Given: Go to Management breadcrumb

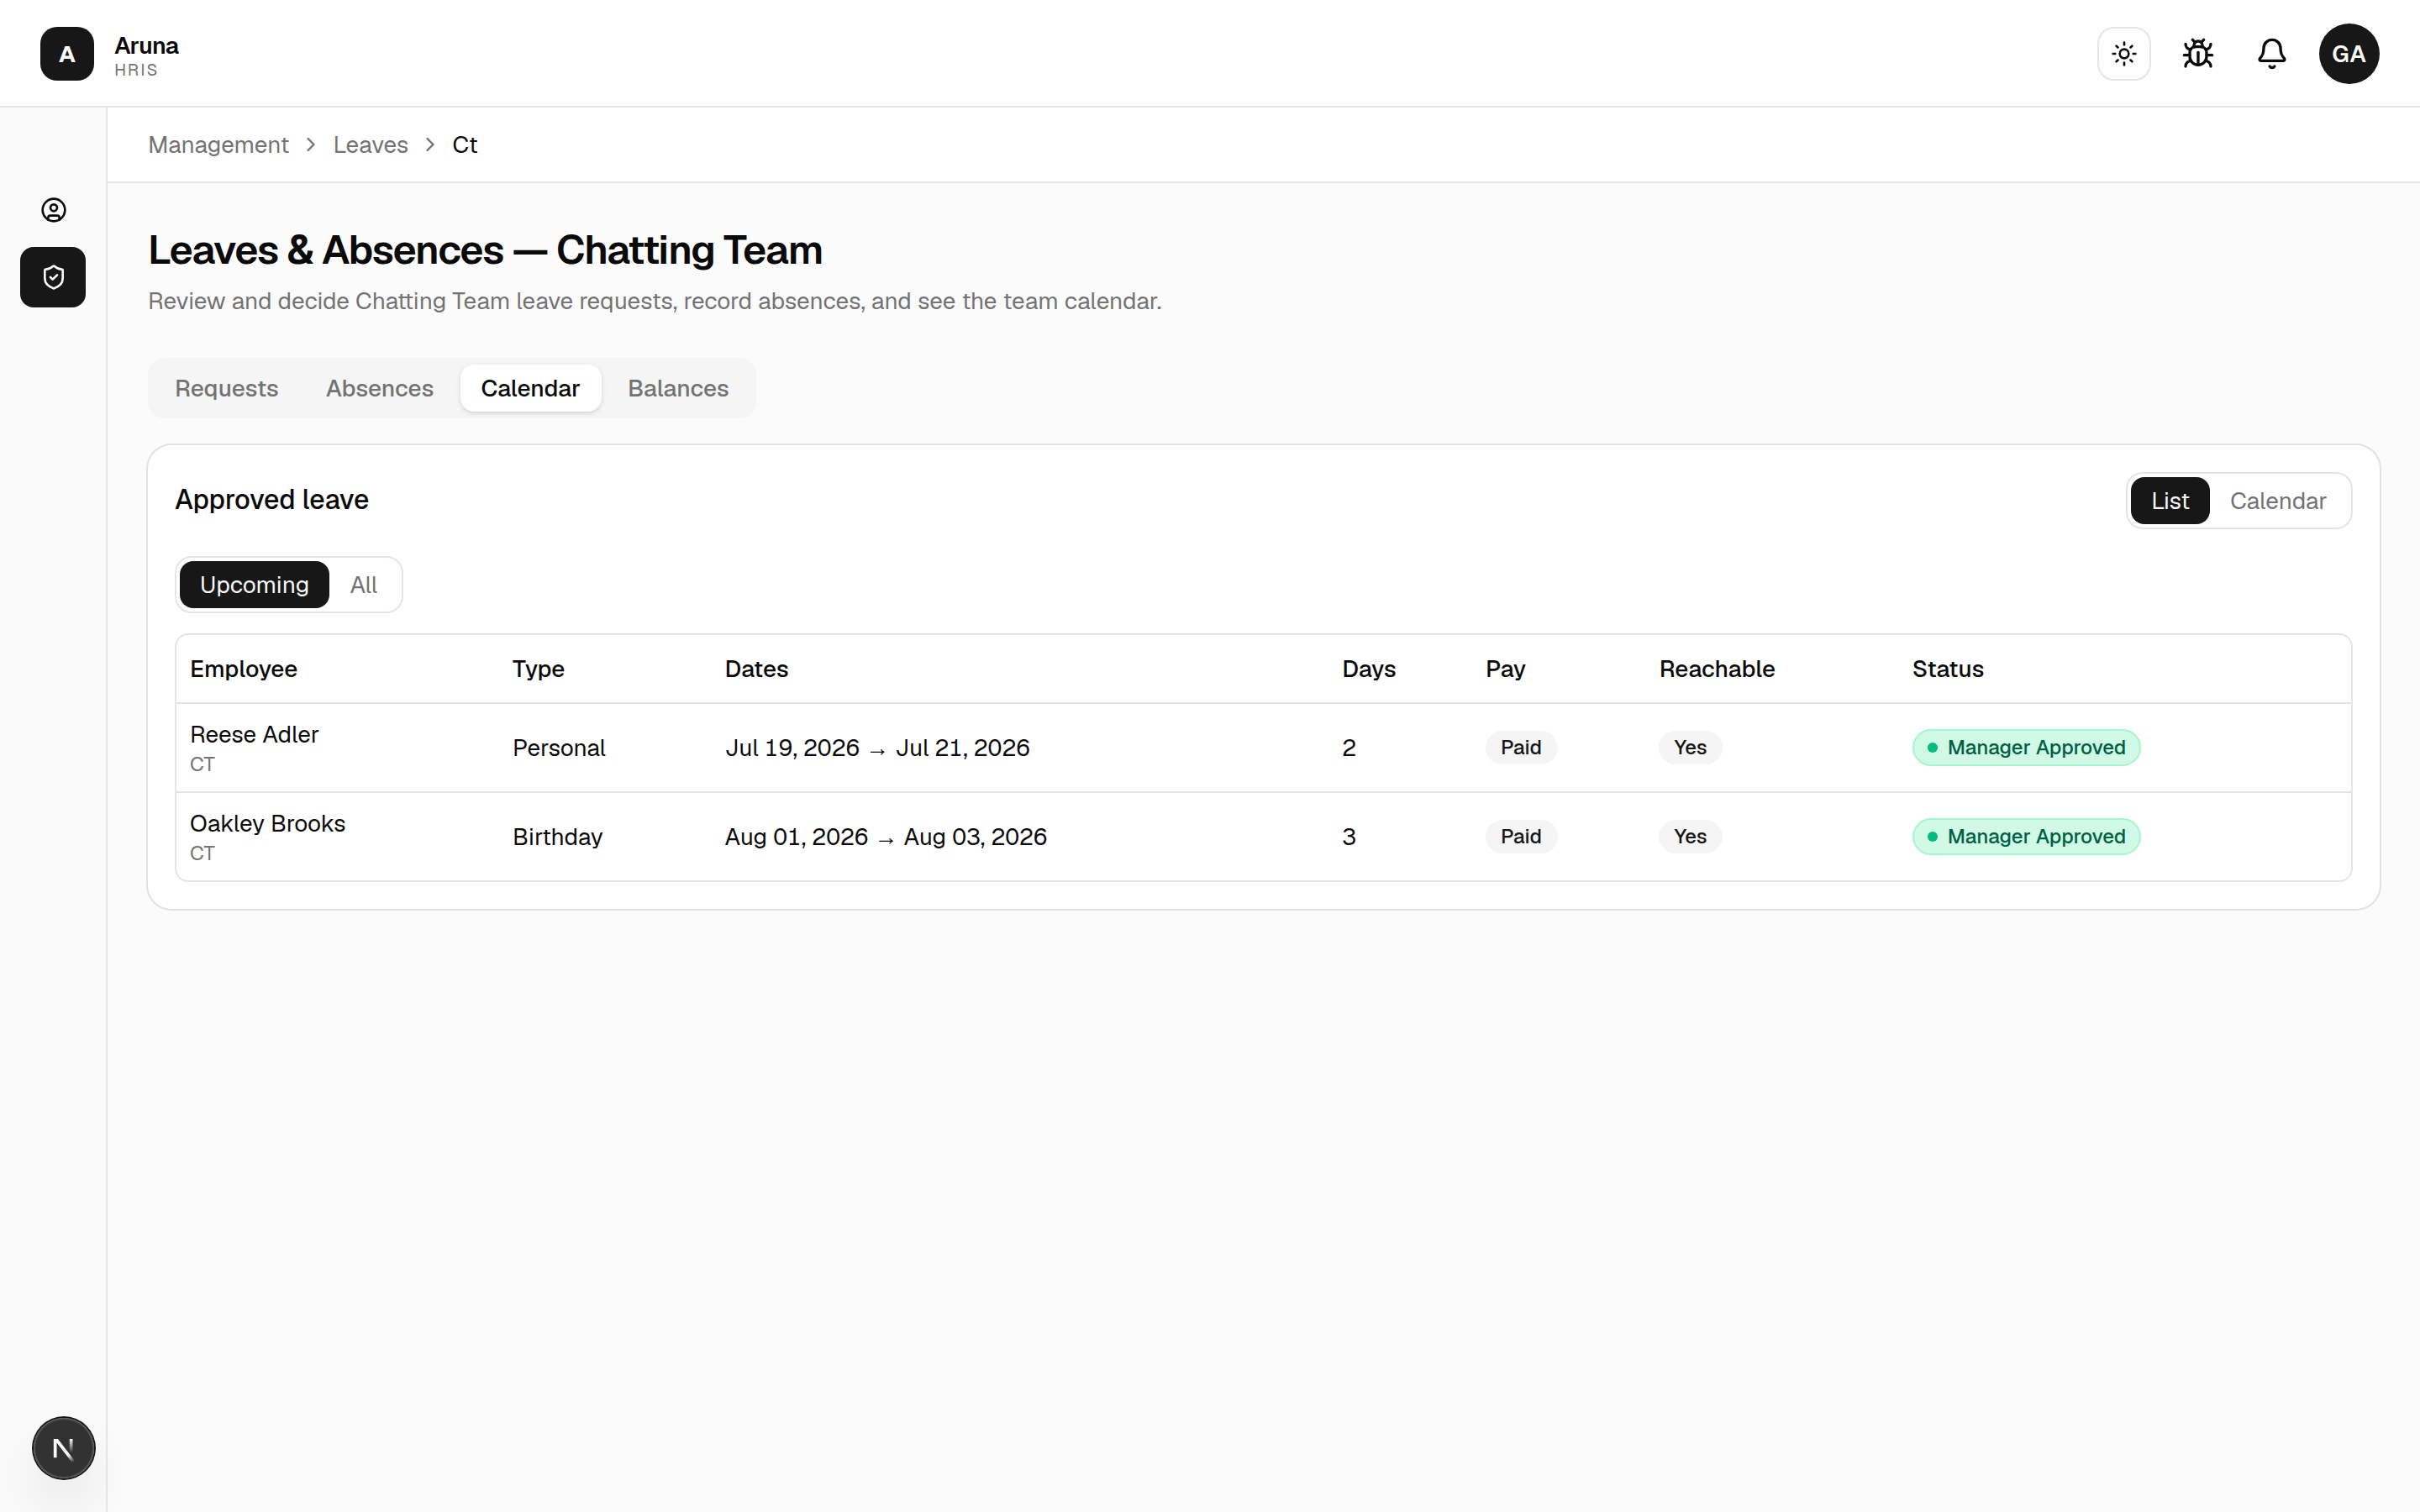Looking at the screenshot, I should coord(218,145).
